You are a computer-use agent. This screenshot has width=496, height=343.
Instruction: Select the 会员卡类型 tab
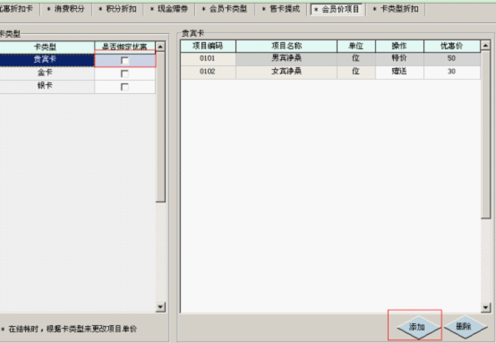point(225,9)
